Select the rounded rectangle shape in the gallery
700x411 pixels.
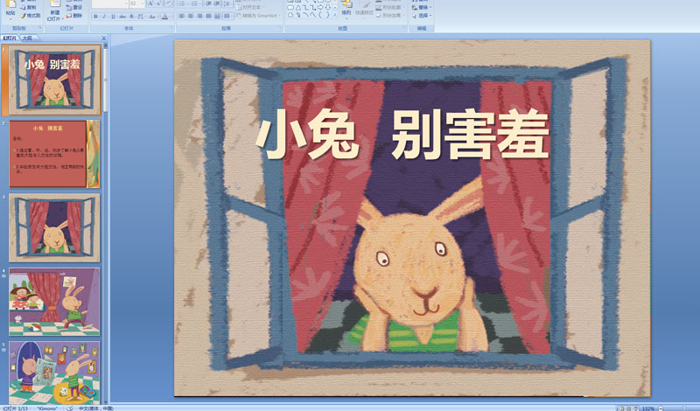pos(290,8)
